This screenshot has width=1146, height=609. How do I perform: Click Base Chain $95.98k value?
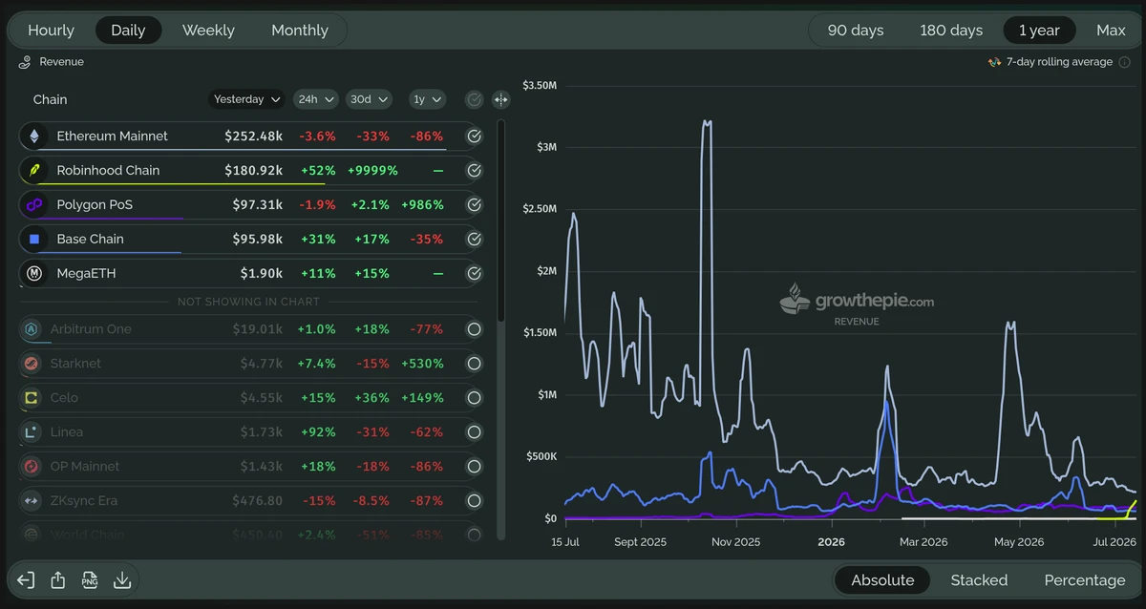pos(258,240)
